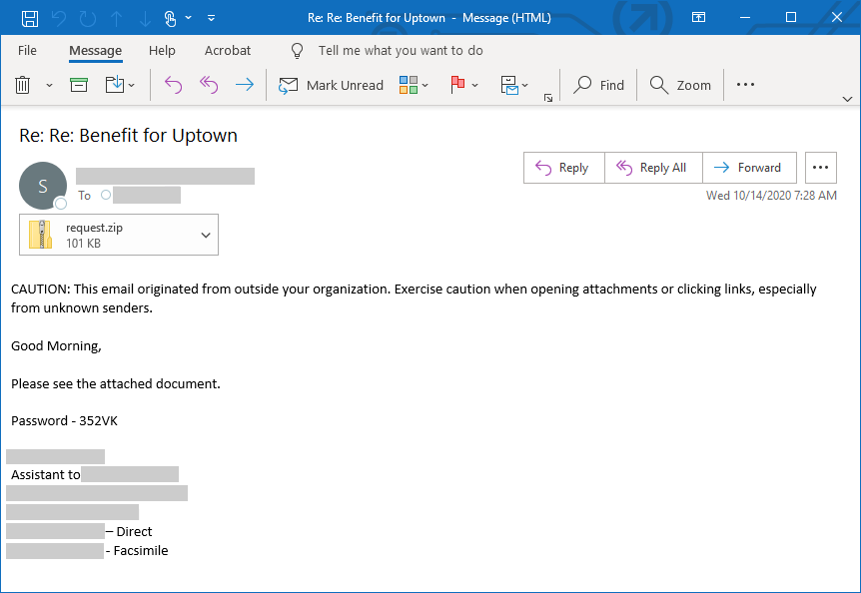861x593 pixels.
Task: Open the Customize Quick Access Toolbar dropdown
Action: tap(211, 17)
